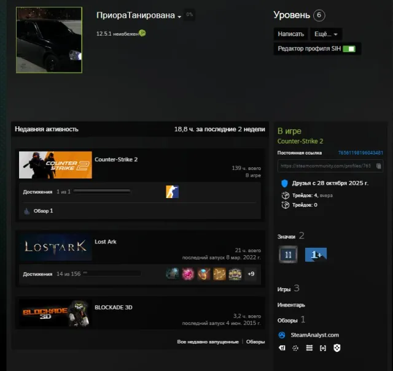Click the first Lost Ark achievement icon
393x371 pixels.
pos(173,274)
